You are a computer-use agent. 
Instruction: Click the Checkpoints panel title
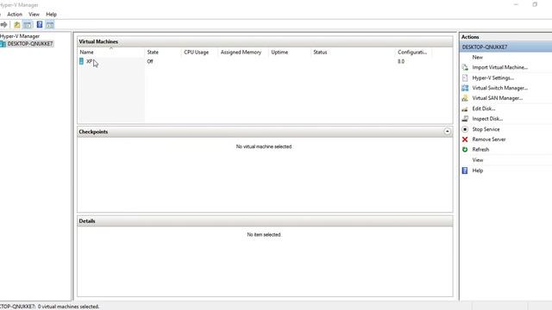93,132
